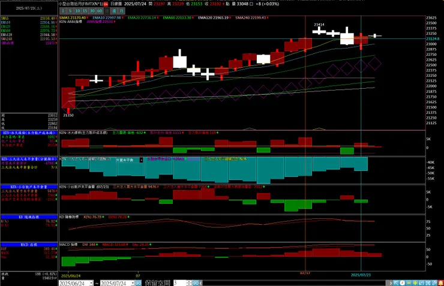Choose the 60-minute timeframe

[x=100, y=11]
